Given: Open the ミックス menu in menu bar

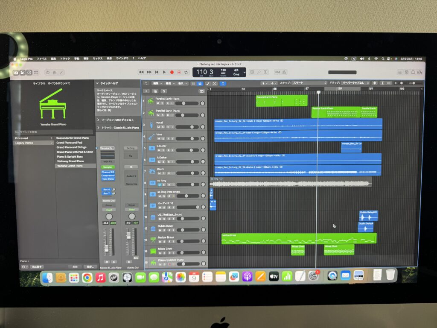Looking at the screenshot, I should (x=98, y=59).
